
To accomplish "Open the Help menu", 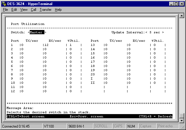I will tap(58, 10).
